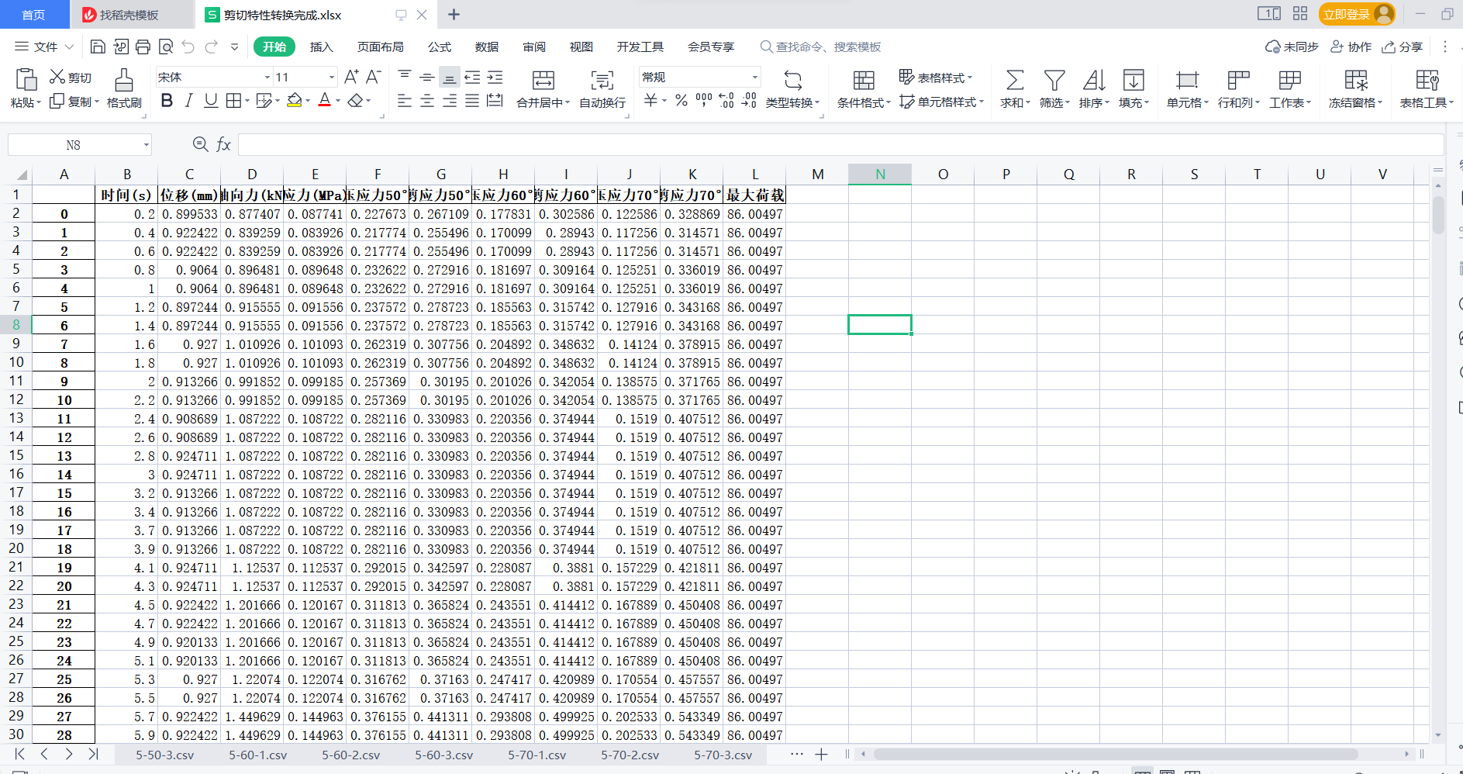Viewport: 1463px width, 774px height.
Task: Switch to sheet tab 5-60-2.csv
Action: 350,755
